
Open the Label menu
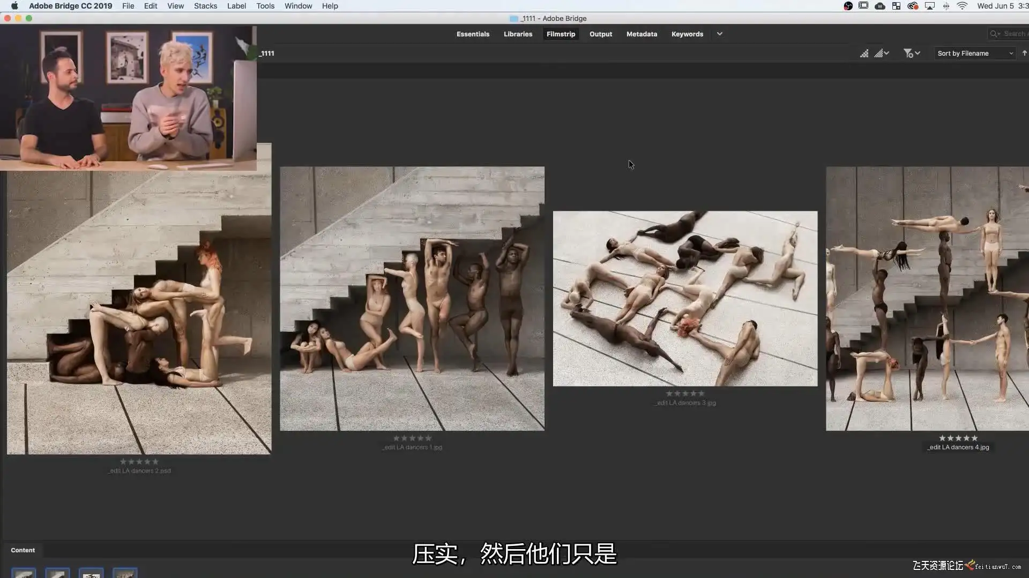coord(236,6)
